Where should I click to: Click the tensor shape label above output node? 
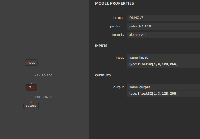[43, 97]
